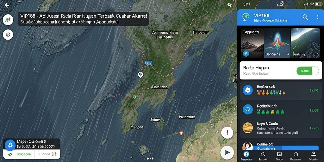Open the magnifier tab in the bottom navigation
The height and width of the screenshot is (162, 324).
coord(263,156)
